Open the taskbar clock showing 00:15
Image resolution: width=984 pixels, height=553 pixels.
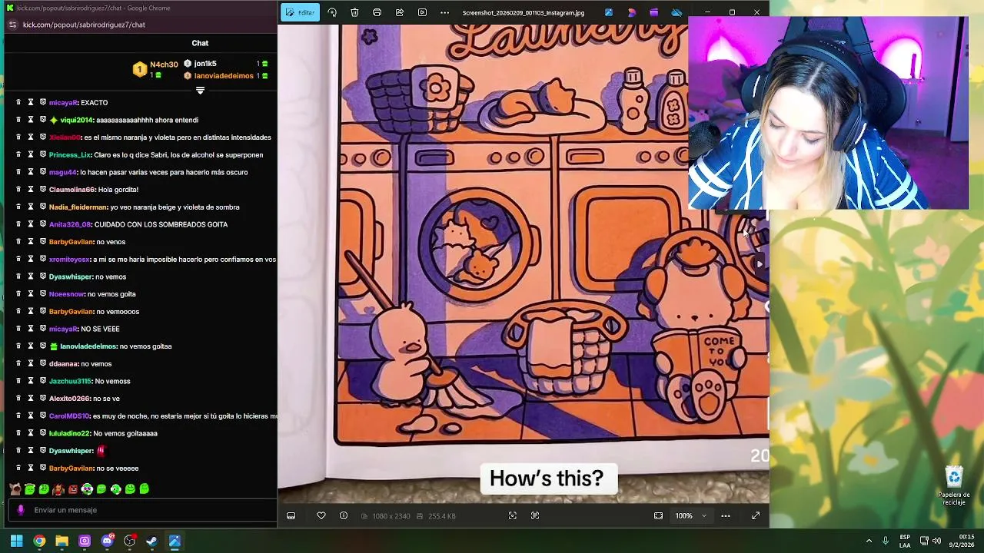click(961, 541)
